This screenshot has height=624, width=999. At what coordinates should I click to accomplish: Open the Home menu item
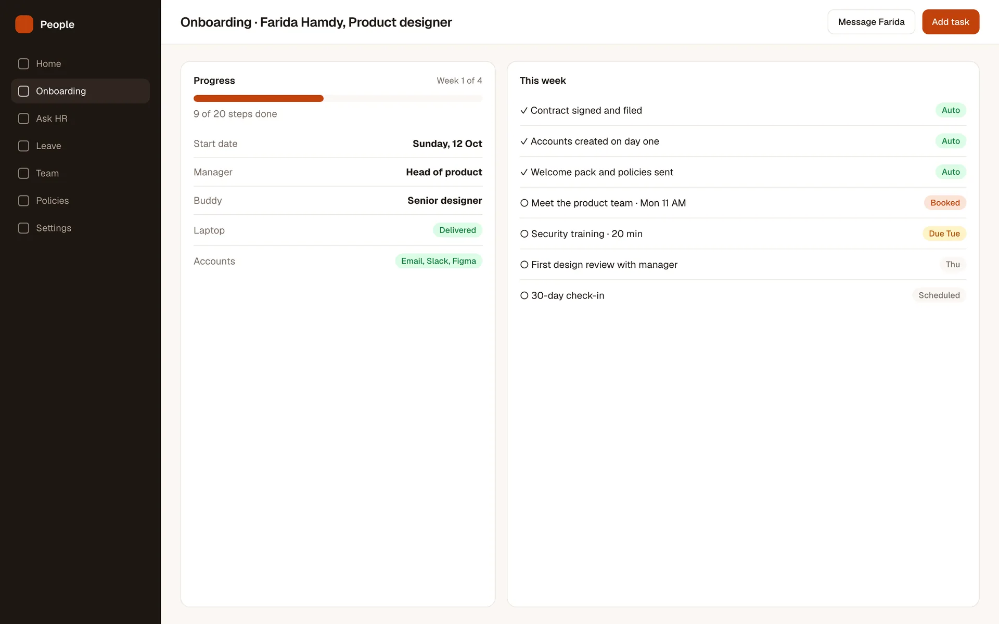pyautogui.click(x=80, y=64)
